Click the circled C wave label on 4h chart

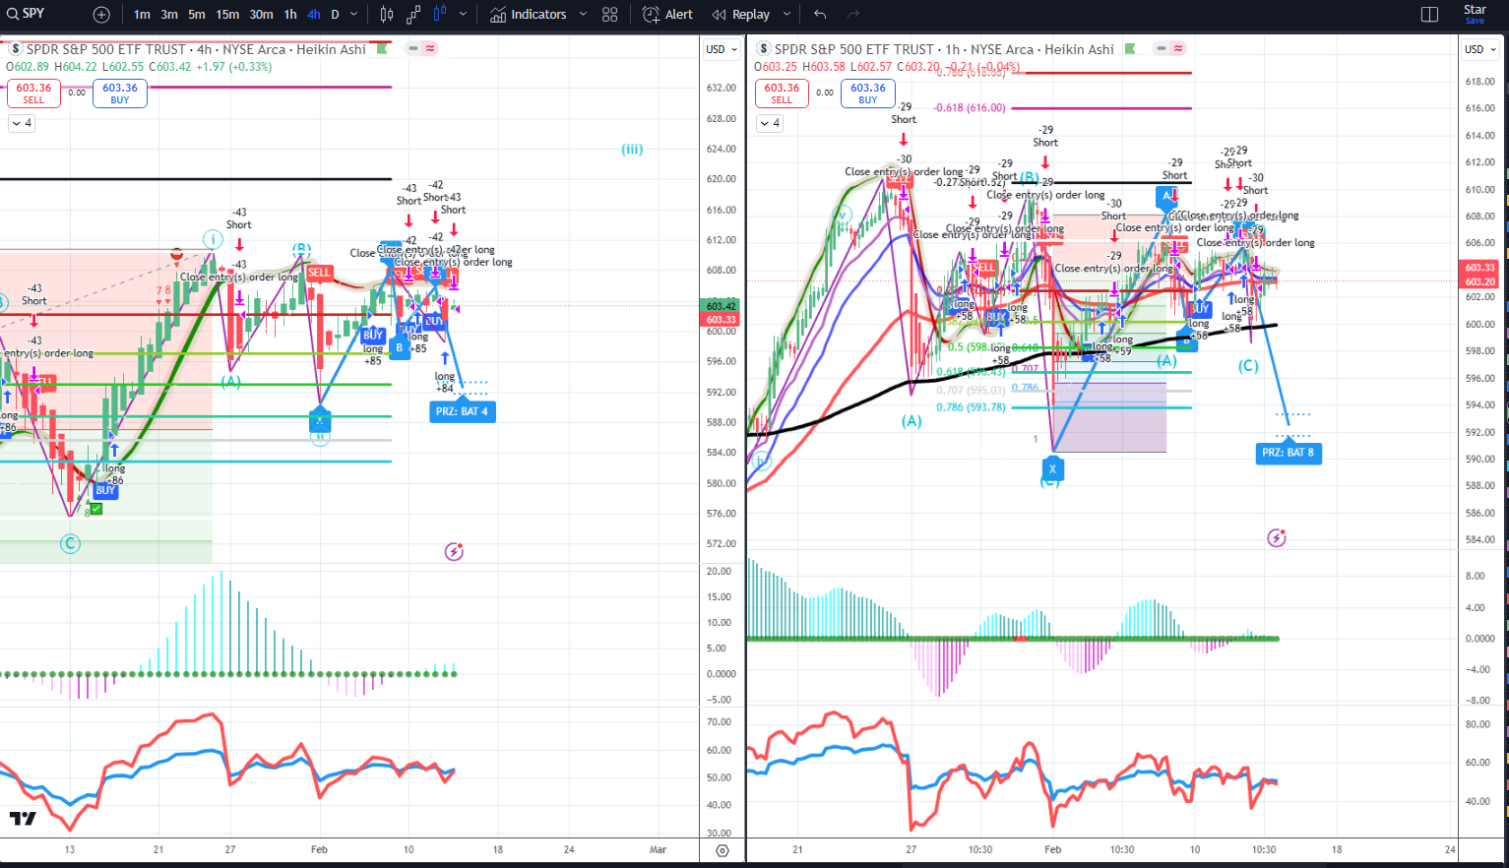pos(70,543)
